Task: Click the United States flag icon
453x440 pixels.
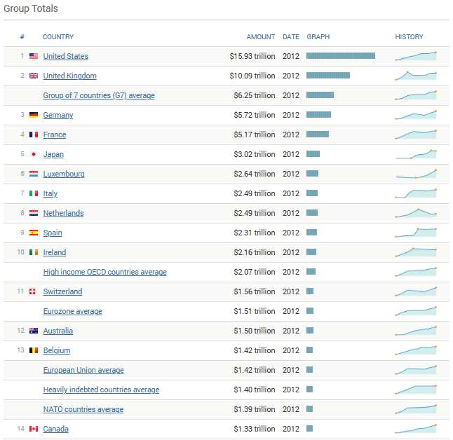Action: coord(34,56)
